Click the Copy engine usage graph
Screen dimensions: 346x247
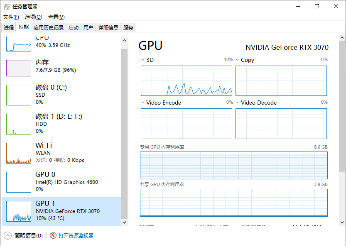[x=281, y=81]
